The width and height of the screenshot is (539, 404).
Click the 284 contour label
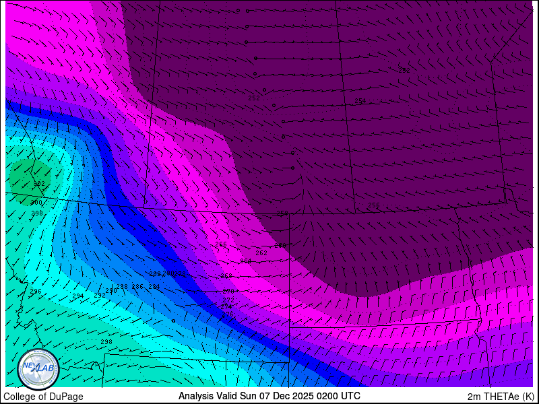154,287
